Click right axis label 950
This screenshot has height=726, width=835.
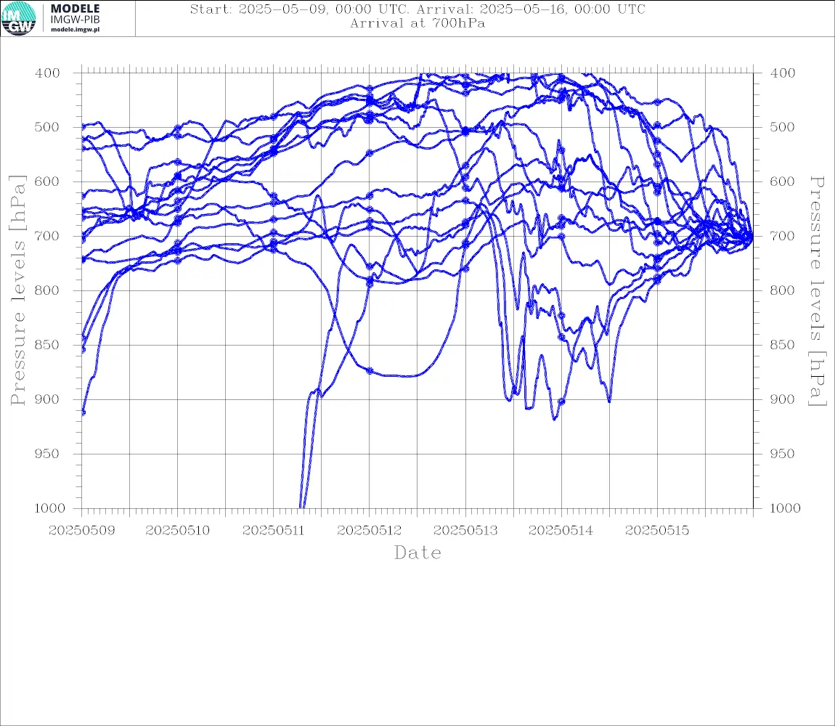click(x=782, y=454)
